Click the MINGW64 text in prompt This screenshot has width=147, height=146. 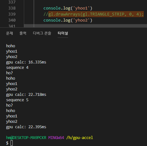click(56, 138)
